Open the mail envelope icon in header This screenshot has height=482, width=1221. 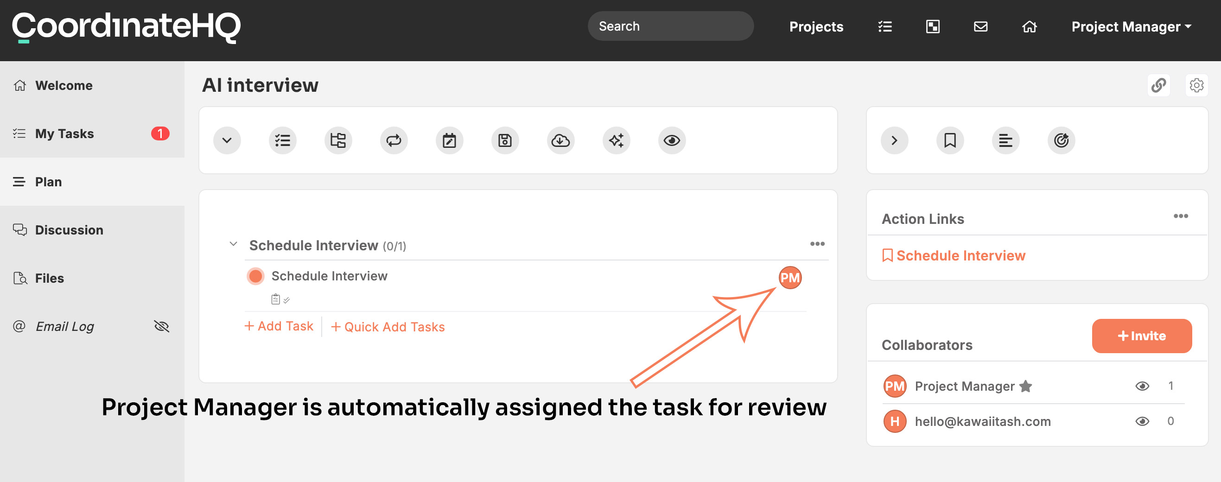click(x=980, y=26)
